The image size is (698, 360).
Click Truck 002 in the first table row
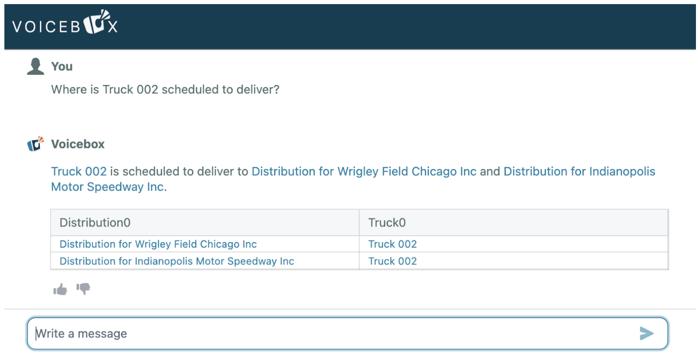click(392, 244)
